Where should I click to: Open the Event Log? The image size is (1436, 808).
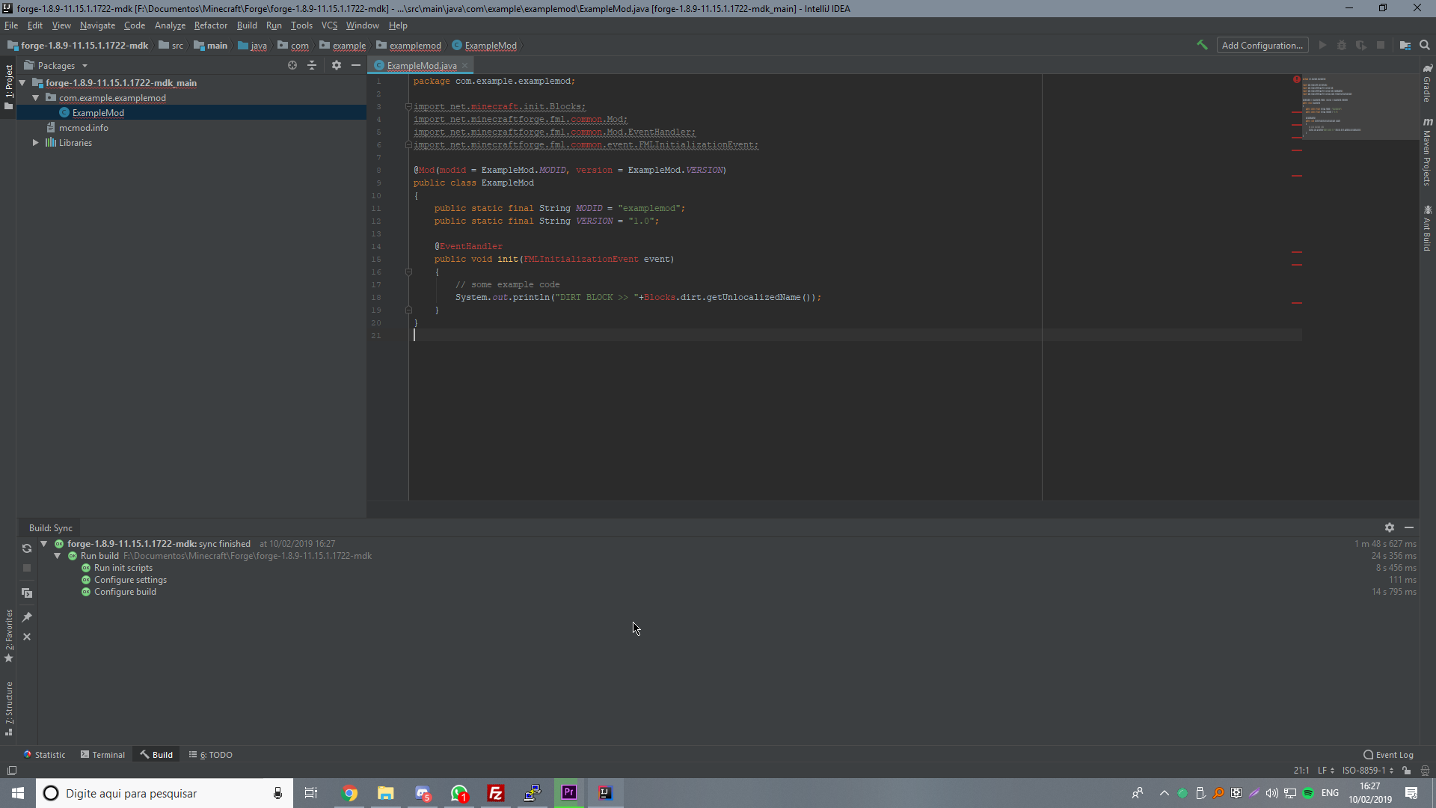coord(1389,755)
